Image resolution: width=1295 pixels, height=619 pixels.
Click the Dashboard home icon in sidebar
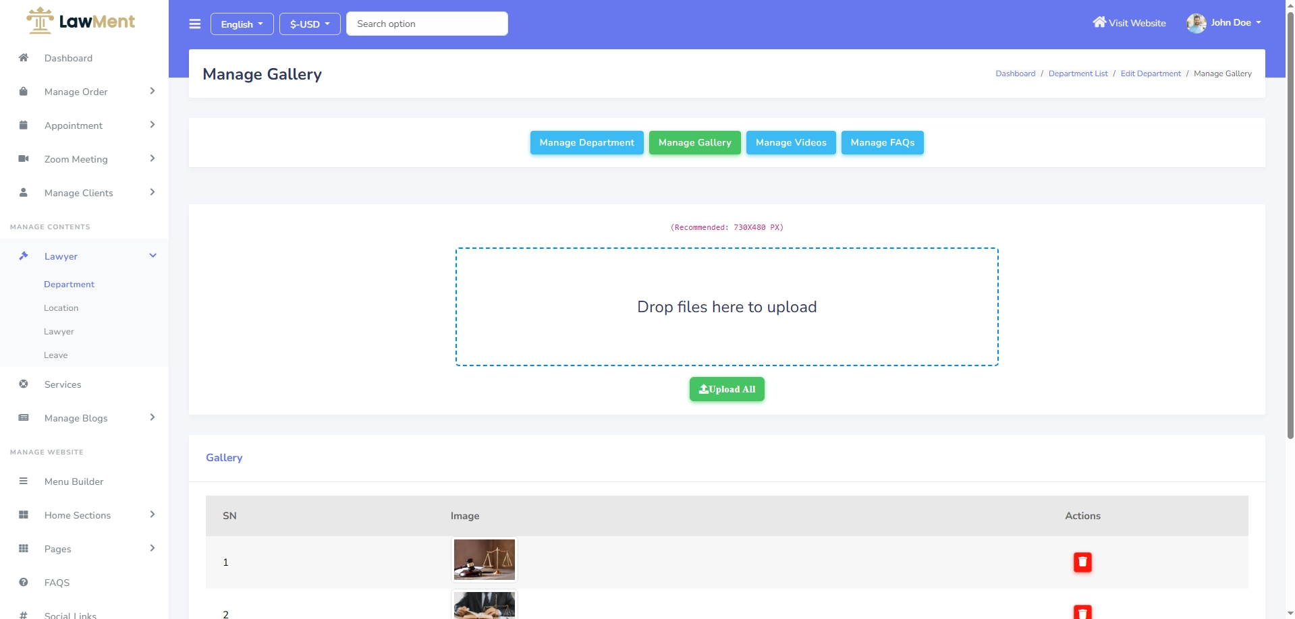[24, 58]
